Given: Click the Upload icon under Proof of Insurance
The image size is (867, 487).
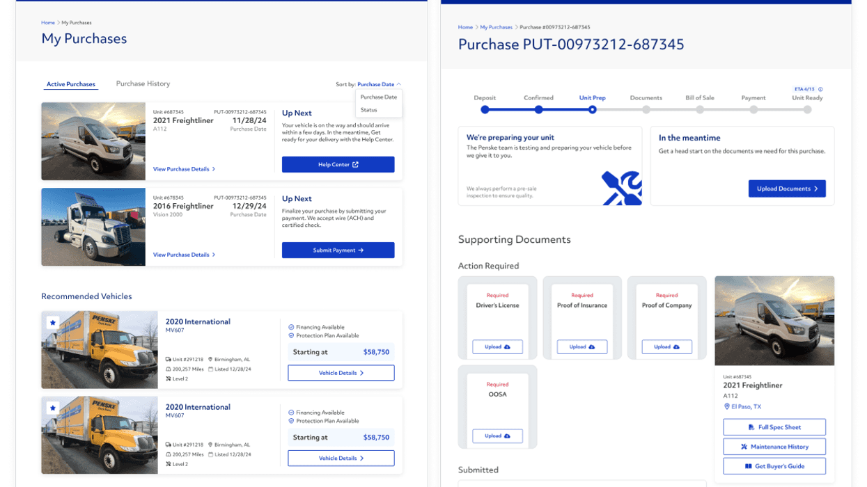Looking at the screenshot, I should click(591, 346).
